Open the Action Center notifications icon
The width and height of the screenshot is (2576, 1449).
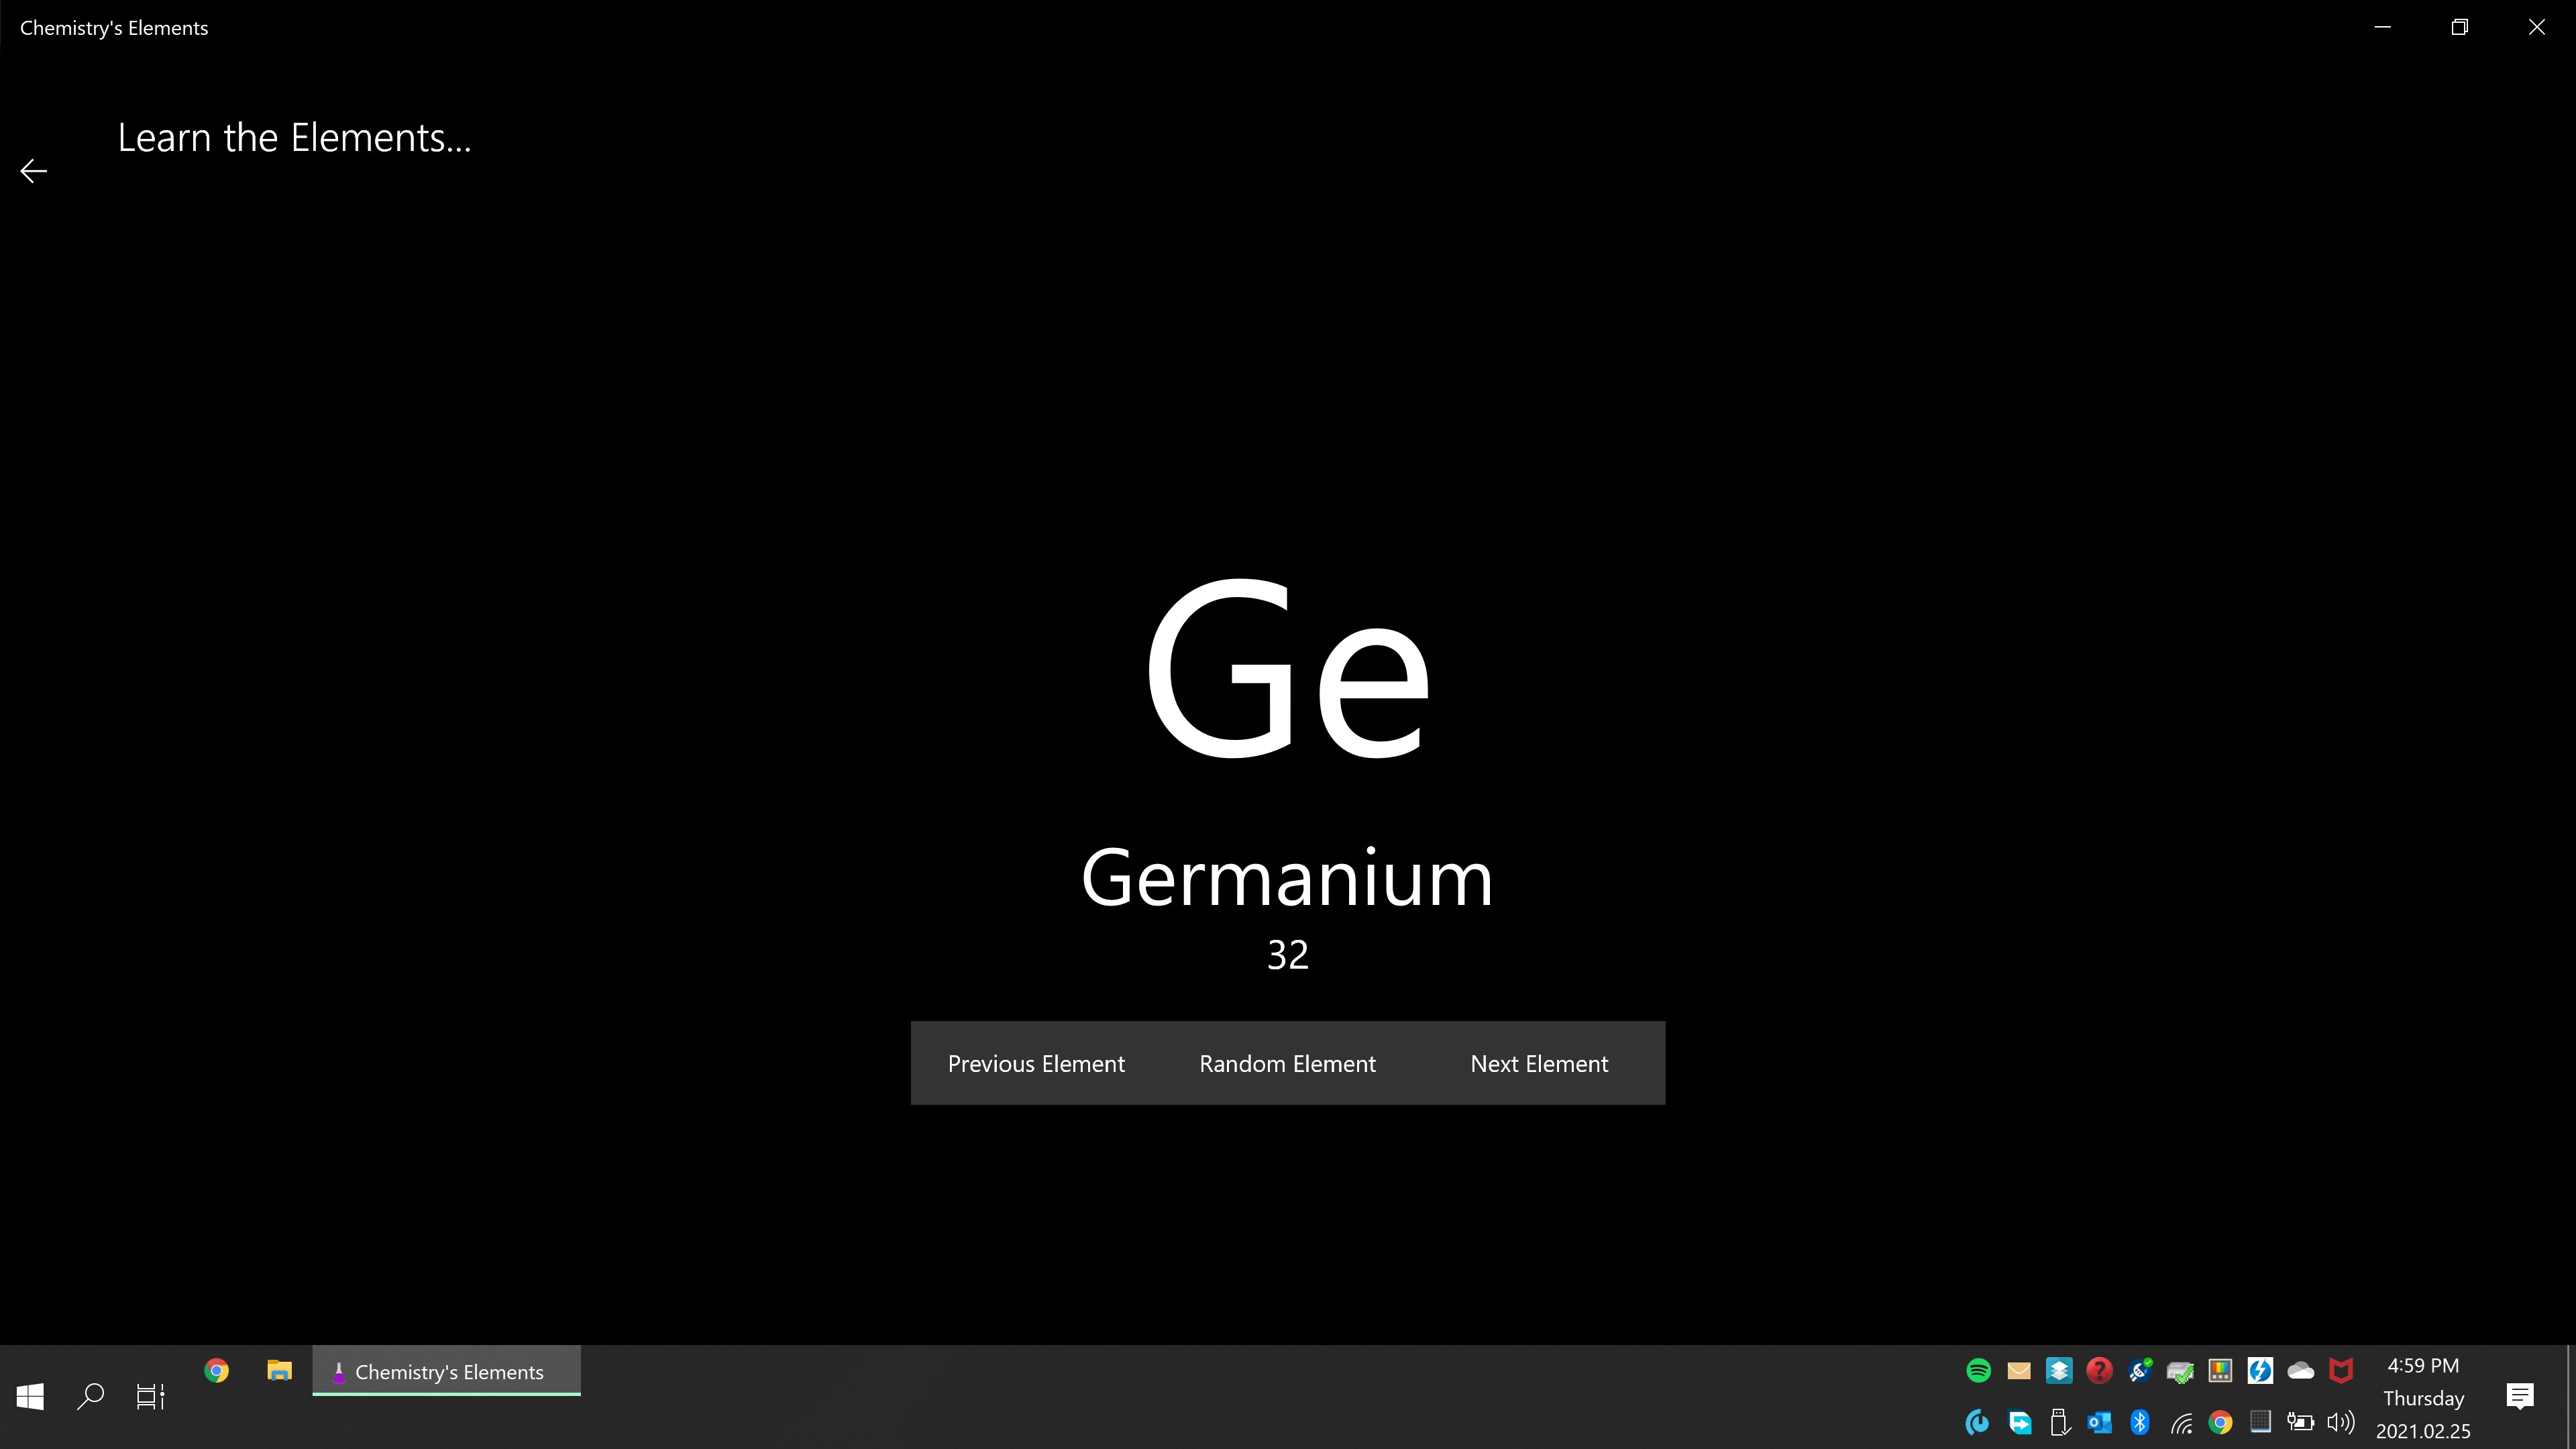click(2519, 1396)
